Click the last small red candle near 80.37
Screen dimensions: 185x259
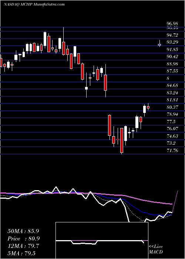(148, 107)
